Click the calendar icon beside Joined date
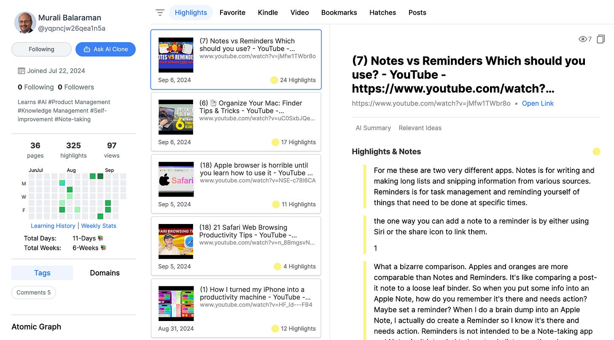 pos(22,71)
